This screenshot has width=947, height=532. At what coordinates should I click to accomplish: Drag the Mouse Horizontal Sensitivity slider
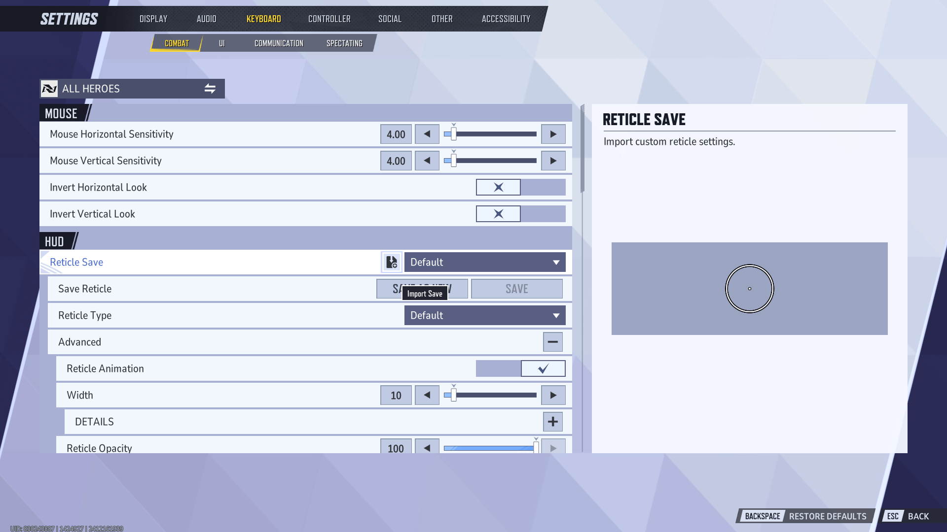coord(453,134)
